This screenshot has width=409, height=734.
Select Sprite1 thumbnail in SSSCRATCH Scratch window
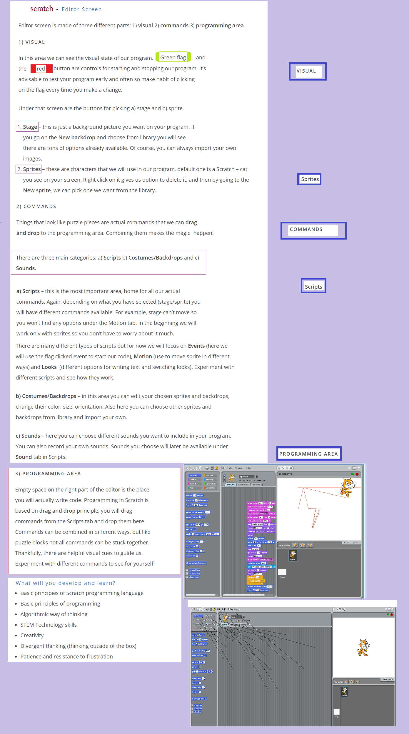[x=293, y=556]
